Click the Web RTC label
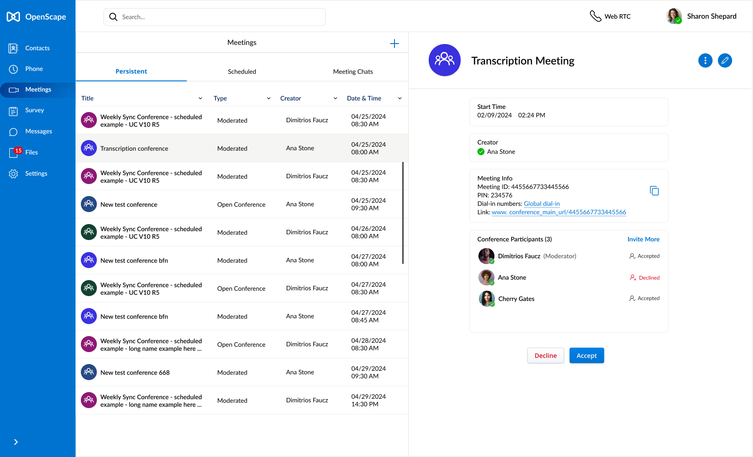Screen dimensions: 753x457 (x=618, y=16)
